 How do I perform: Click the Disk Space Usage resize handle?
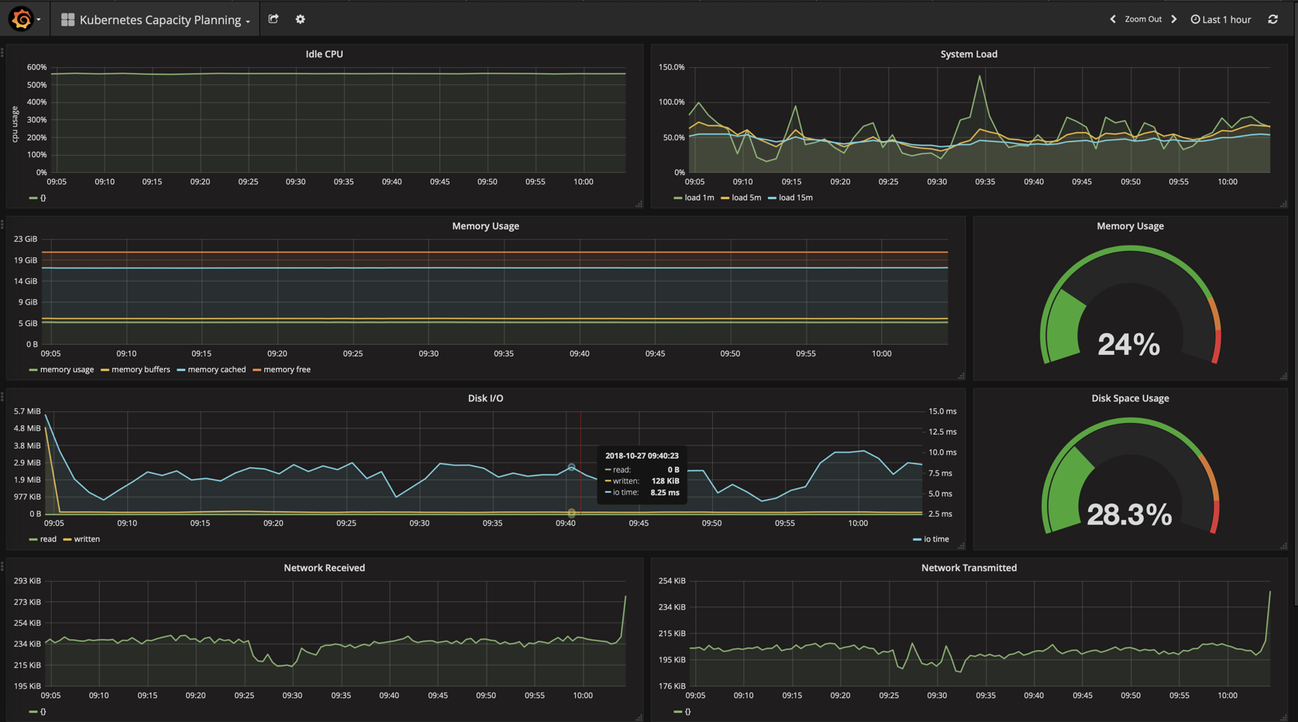tap(1284, 546)
